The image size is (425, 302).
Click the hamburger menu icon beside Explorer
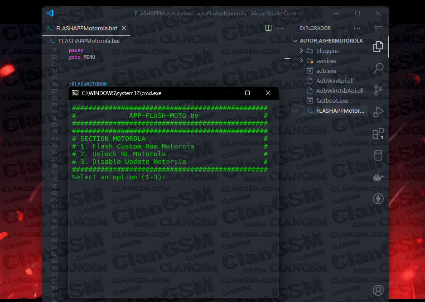378,28
